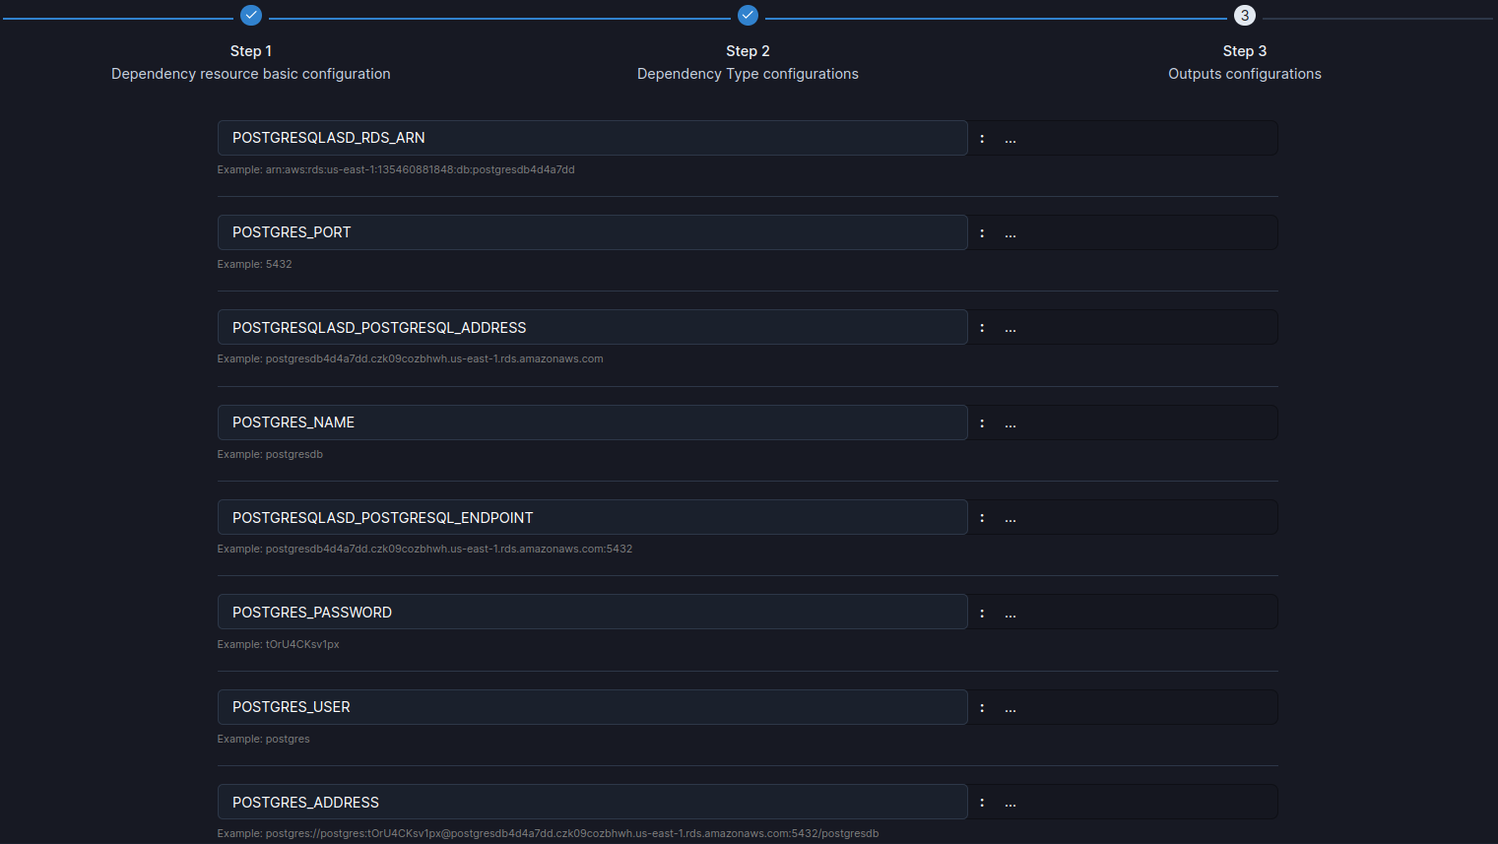Click the 'Example: postgresdb' hint text
Viewport: 1498px width, 844px height.
(x=270, y=454)
